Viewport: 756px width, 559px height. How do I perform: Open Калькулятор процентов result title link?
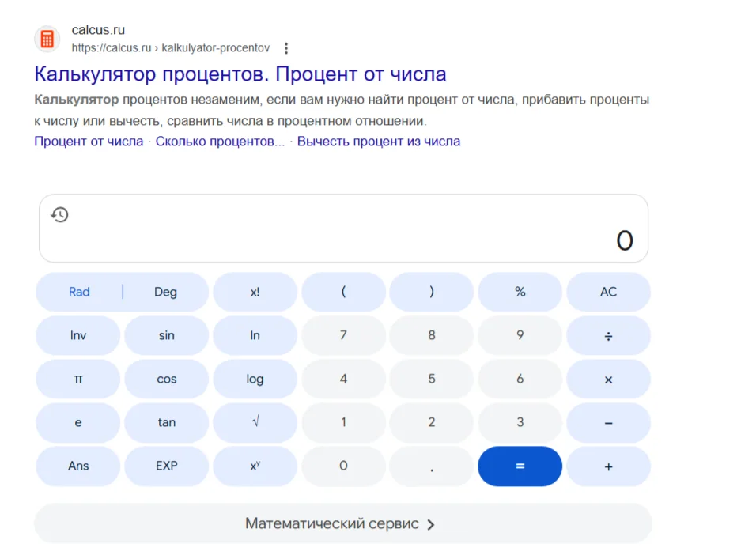click(240, 74)
